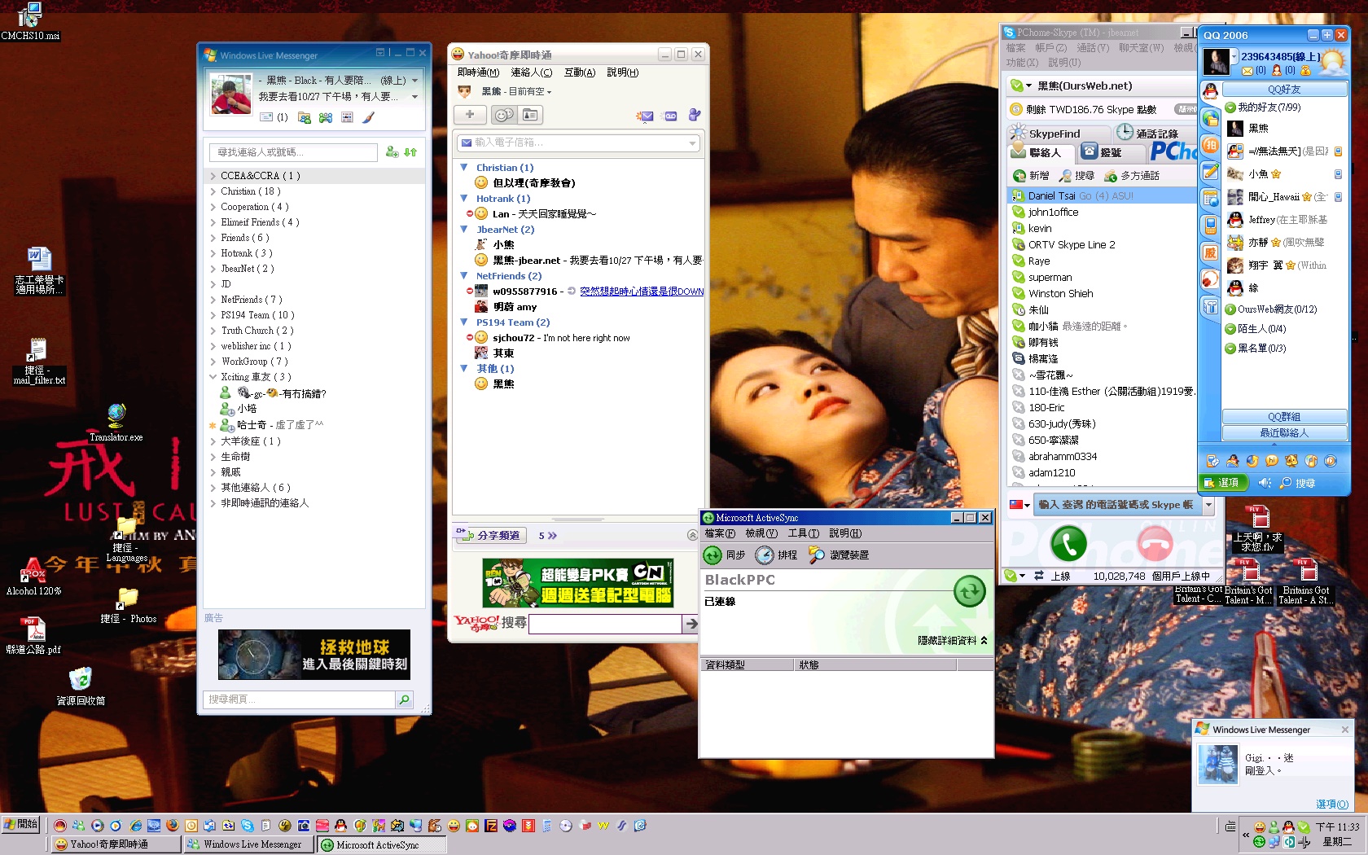
Task: Click the Schedule clock icon in ActiveSync
Action: click(x=765, y=555)
